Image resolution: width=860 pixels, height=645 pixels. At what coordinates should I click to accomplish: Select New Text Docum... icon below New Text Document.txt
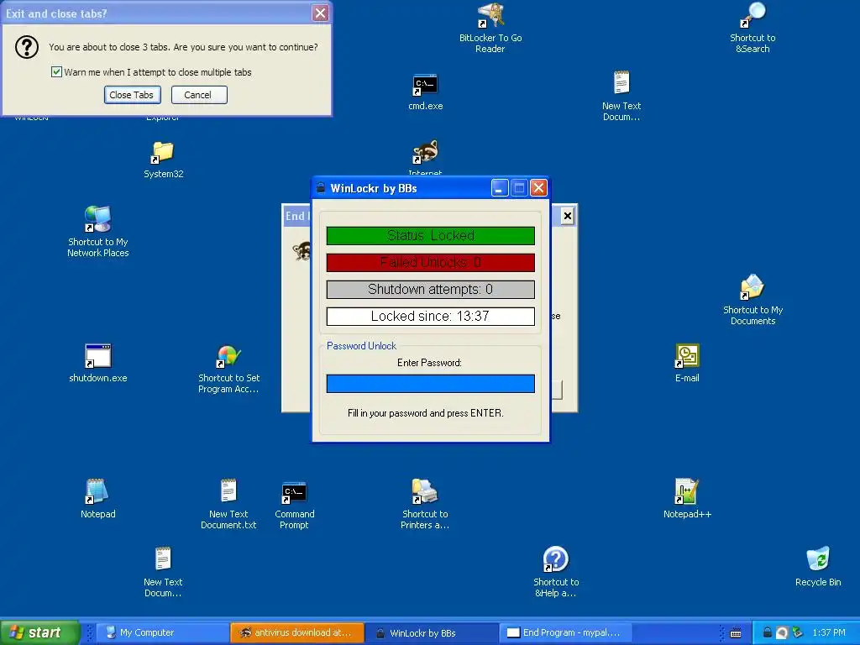click(x=163, y=559)
